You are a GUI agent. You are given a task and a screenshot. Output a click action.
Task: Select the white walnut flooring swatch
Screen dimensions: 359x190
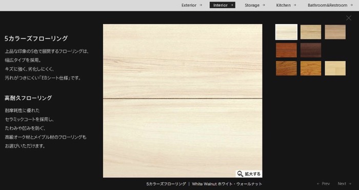click(x=286, y=32)
